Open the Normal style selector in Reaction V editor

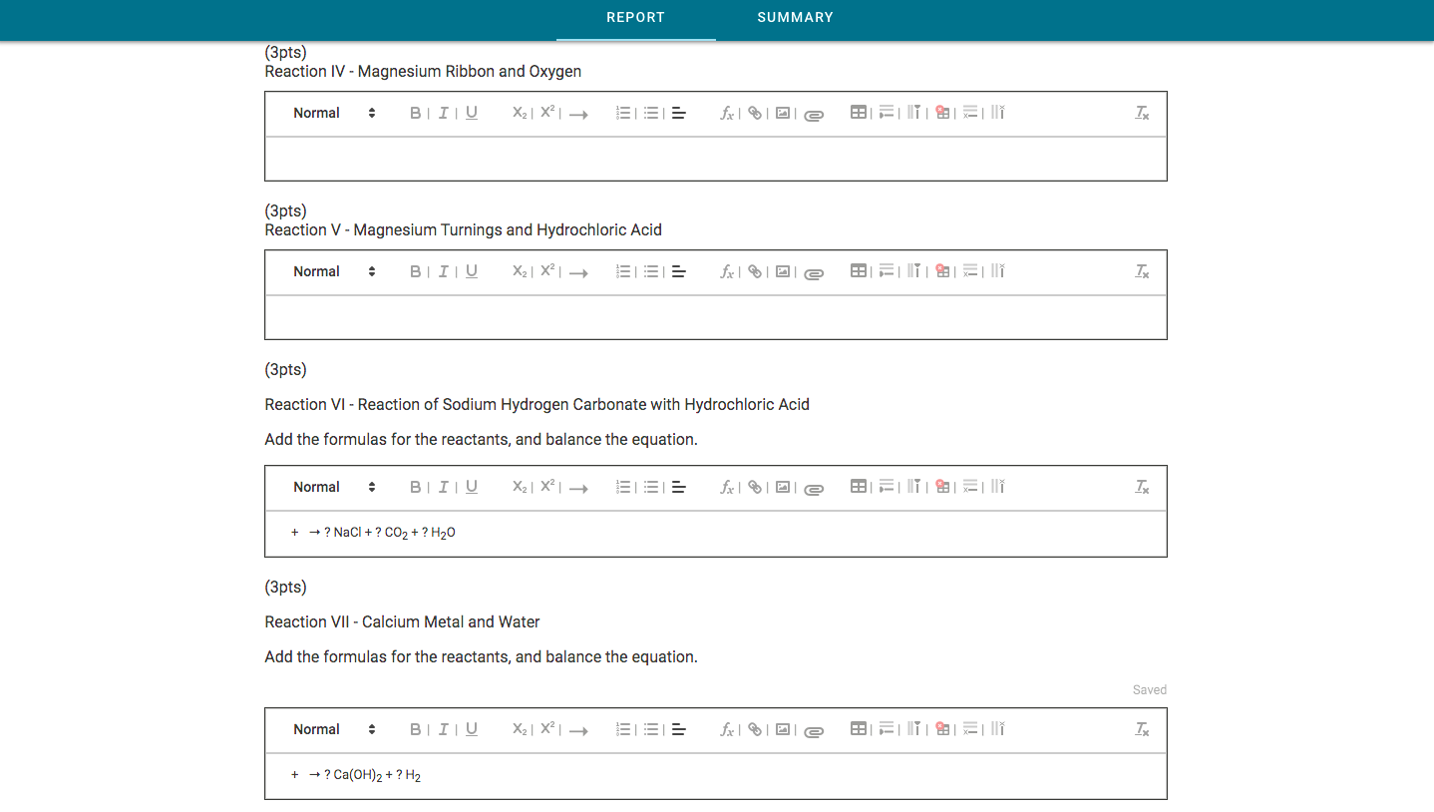coord(329,271)
